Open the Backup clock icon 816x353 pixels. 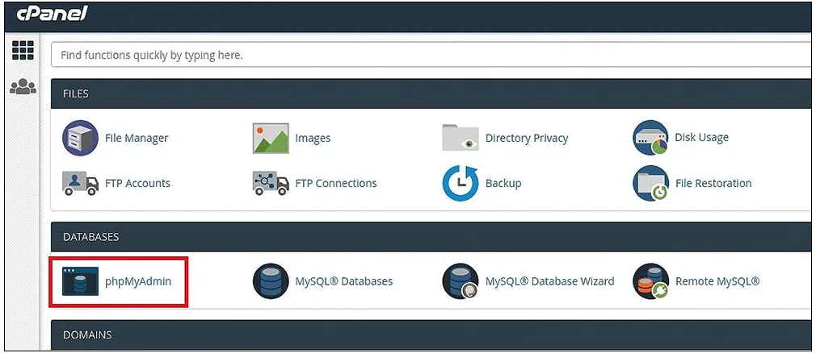point(460,183)
